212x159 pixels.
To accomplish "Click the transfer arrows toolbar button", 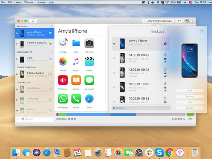I will [179, 21].
